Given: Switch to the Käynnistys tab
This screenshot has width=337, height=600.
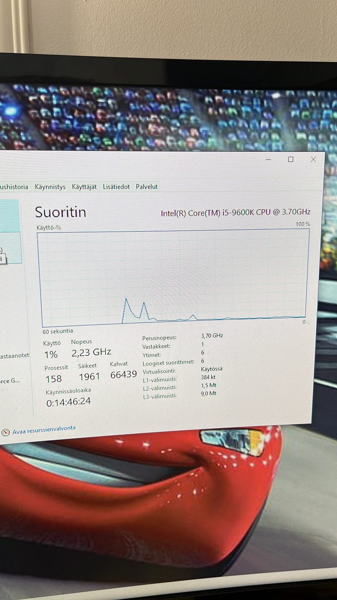Looking at the screenshot, I should coord(50,187).
